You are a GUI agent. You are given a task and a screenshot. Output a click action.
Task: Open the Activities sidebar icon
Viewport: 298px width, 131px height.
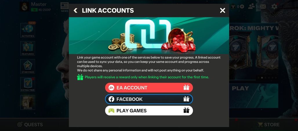(28, 30)
